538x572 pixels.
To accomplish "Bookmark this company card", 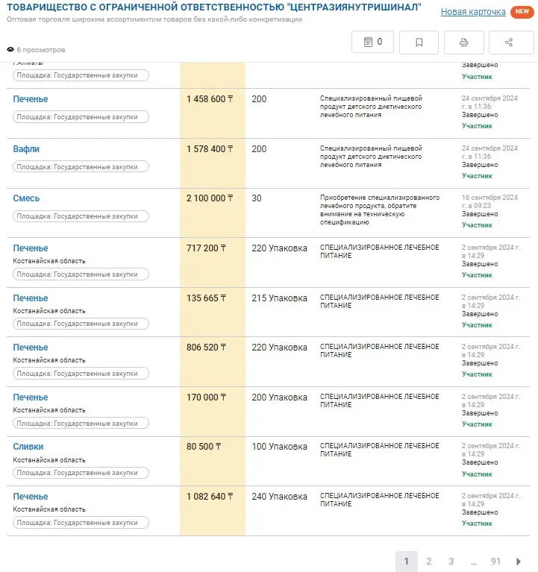I will coord(419,43).
